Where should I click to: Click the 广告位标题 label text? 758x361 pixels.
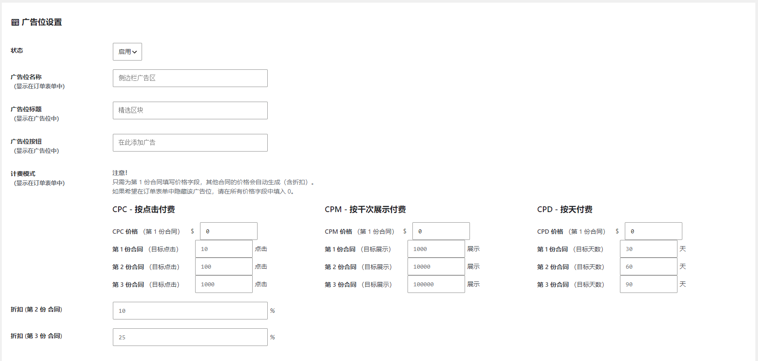pos(26,109)
